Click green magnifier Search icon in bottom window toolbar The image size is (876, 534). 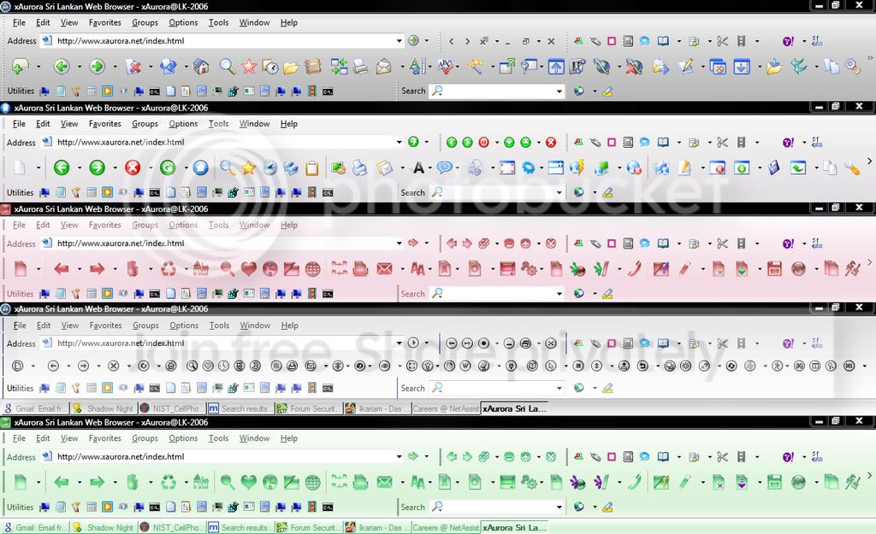pyautogui.click(x=227, y=482)
